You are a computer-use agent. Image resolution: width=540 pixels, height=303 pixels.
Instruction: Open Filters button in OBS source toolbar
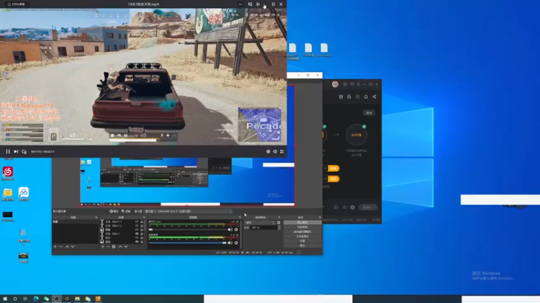[x=126, y=211]
